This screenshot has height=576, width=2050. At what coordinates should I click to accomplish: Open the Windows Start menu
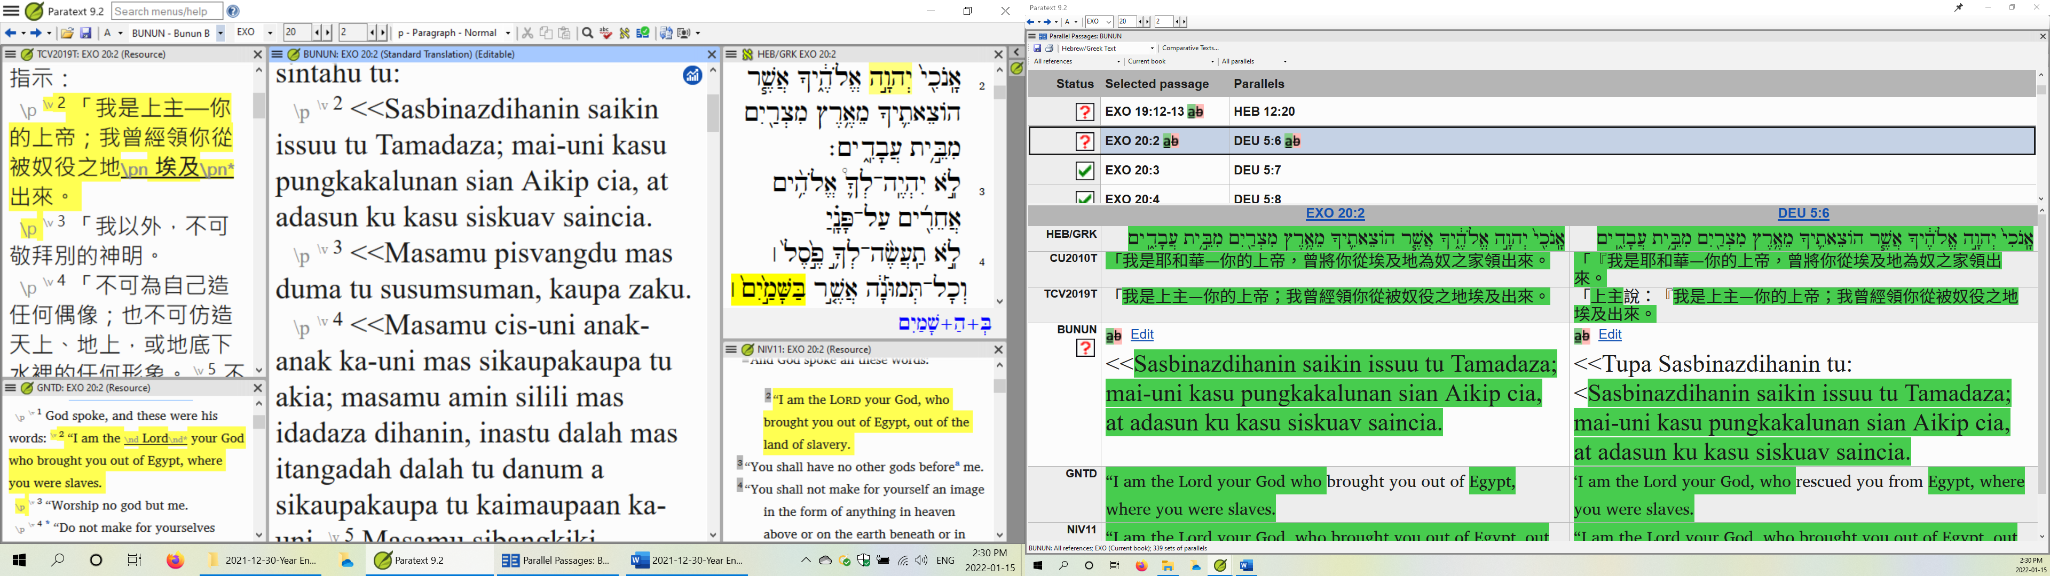coord(19,560)
